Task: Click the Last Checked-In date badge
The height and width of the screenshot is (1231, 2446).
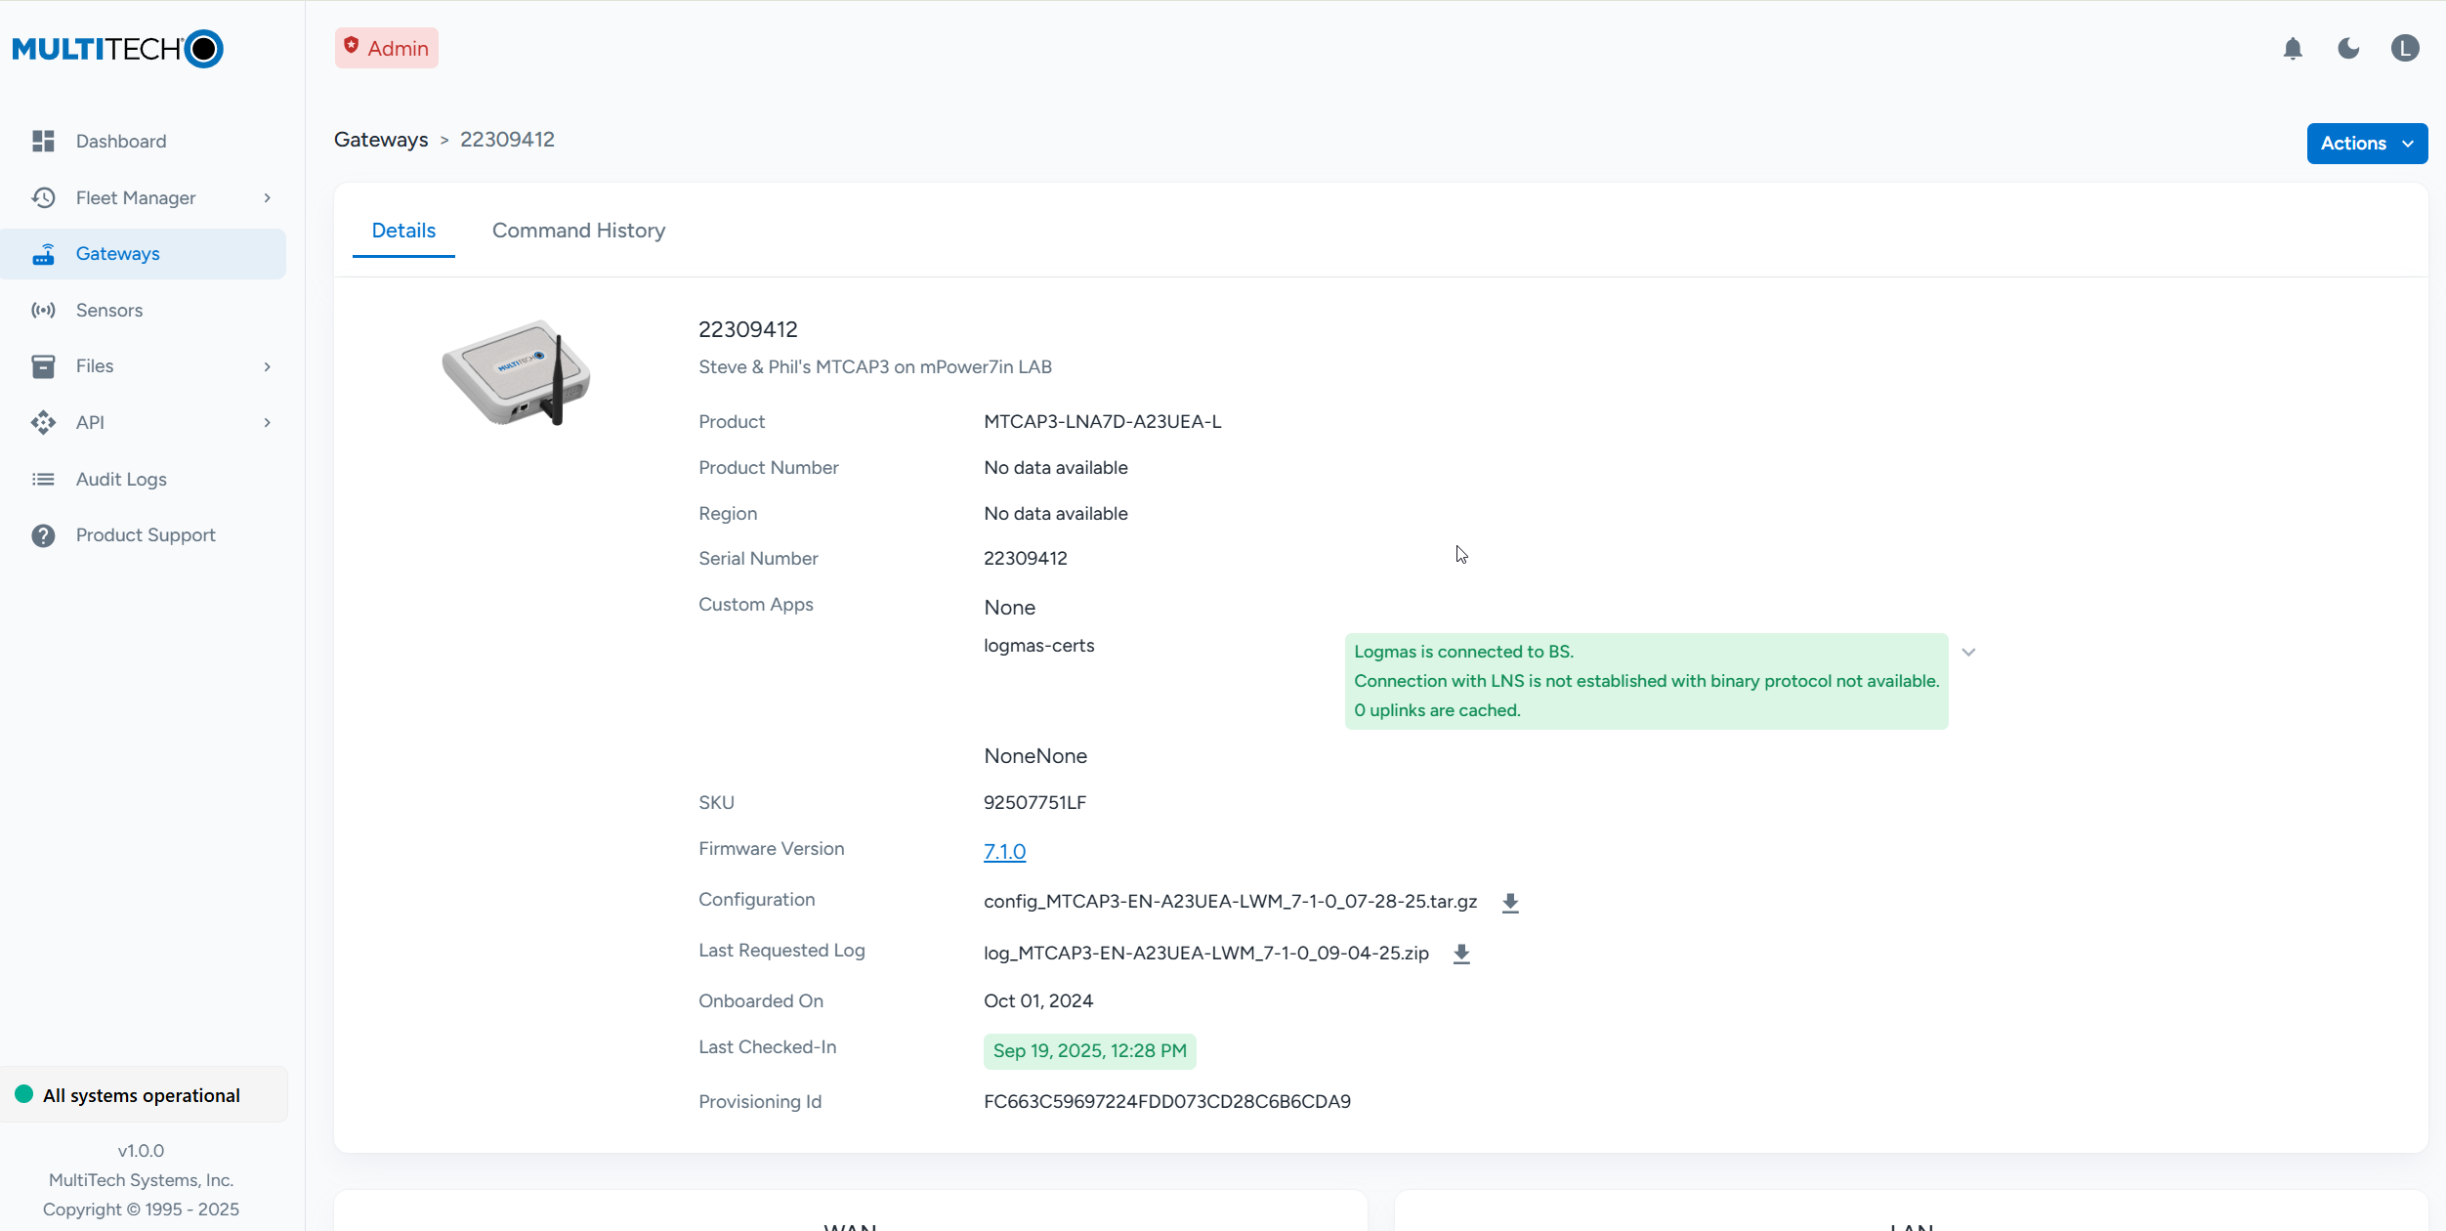Action: click(x=1089, y=1051)
